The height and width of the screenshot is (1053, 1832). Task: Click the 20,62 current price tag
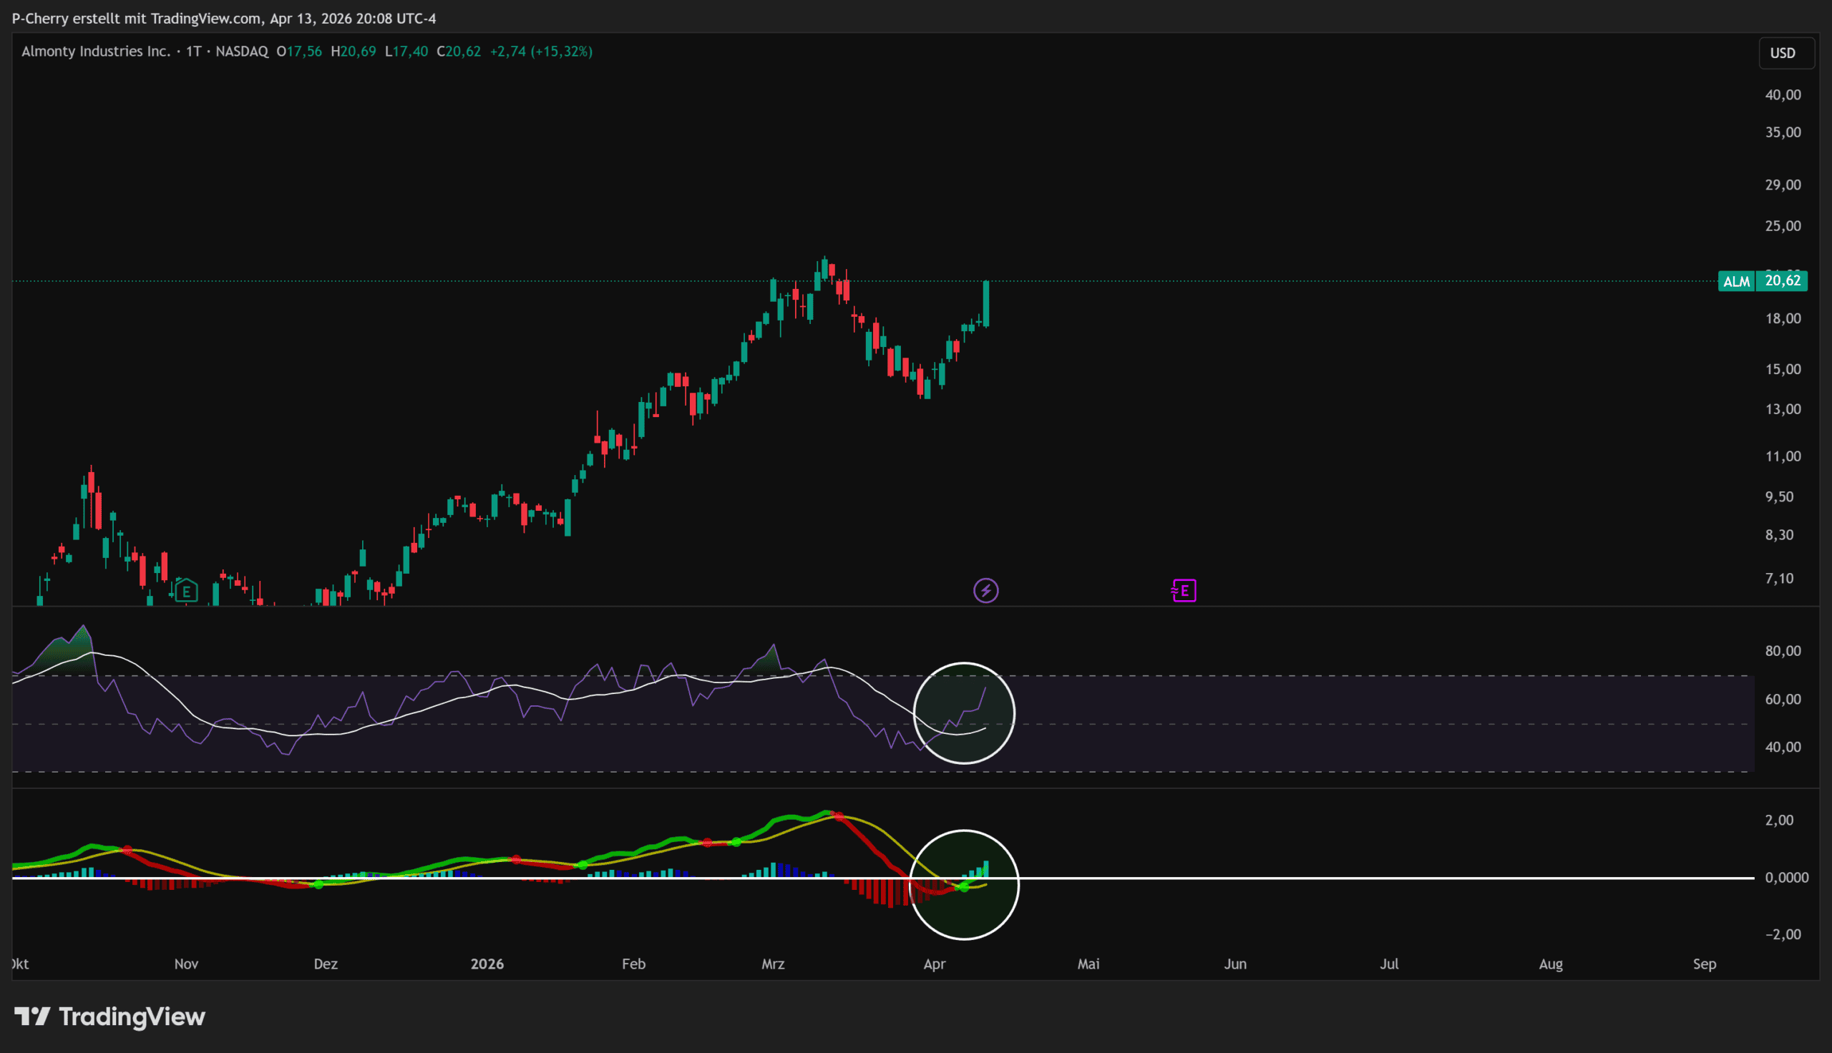[x=1783, y=280]
